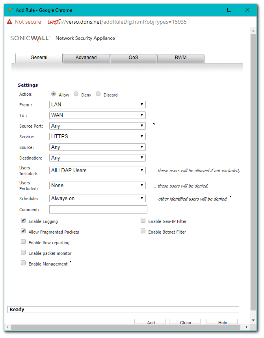The width and height of the screenshot is (264, 338).
Task: Uncheck the Enable Logging checkbox
Action: tap(23, 221)
